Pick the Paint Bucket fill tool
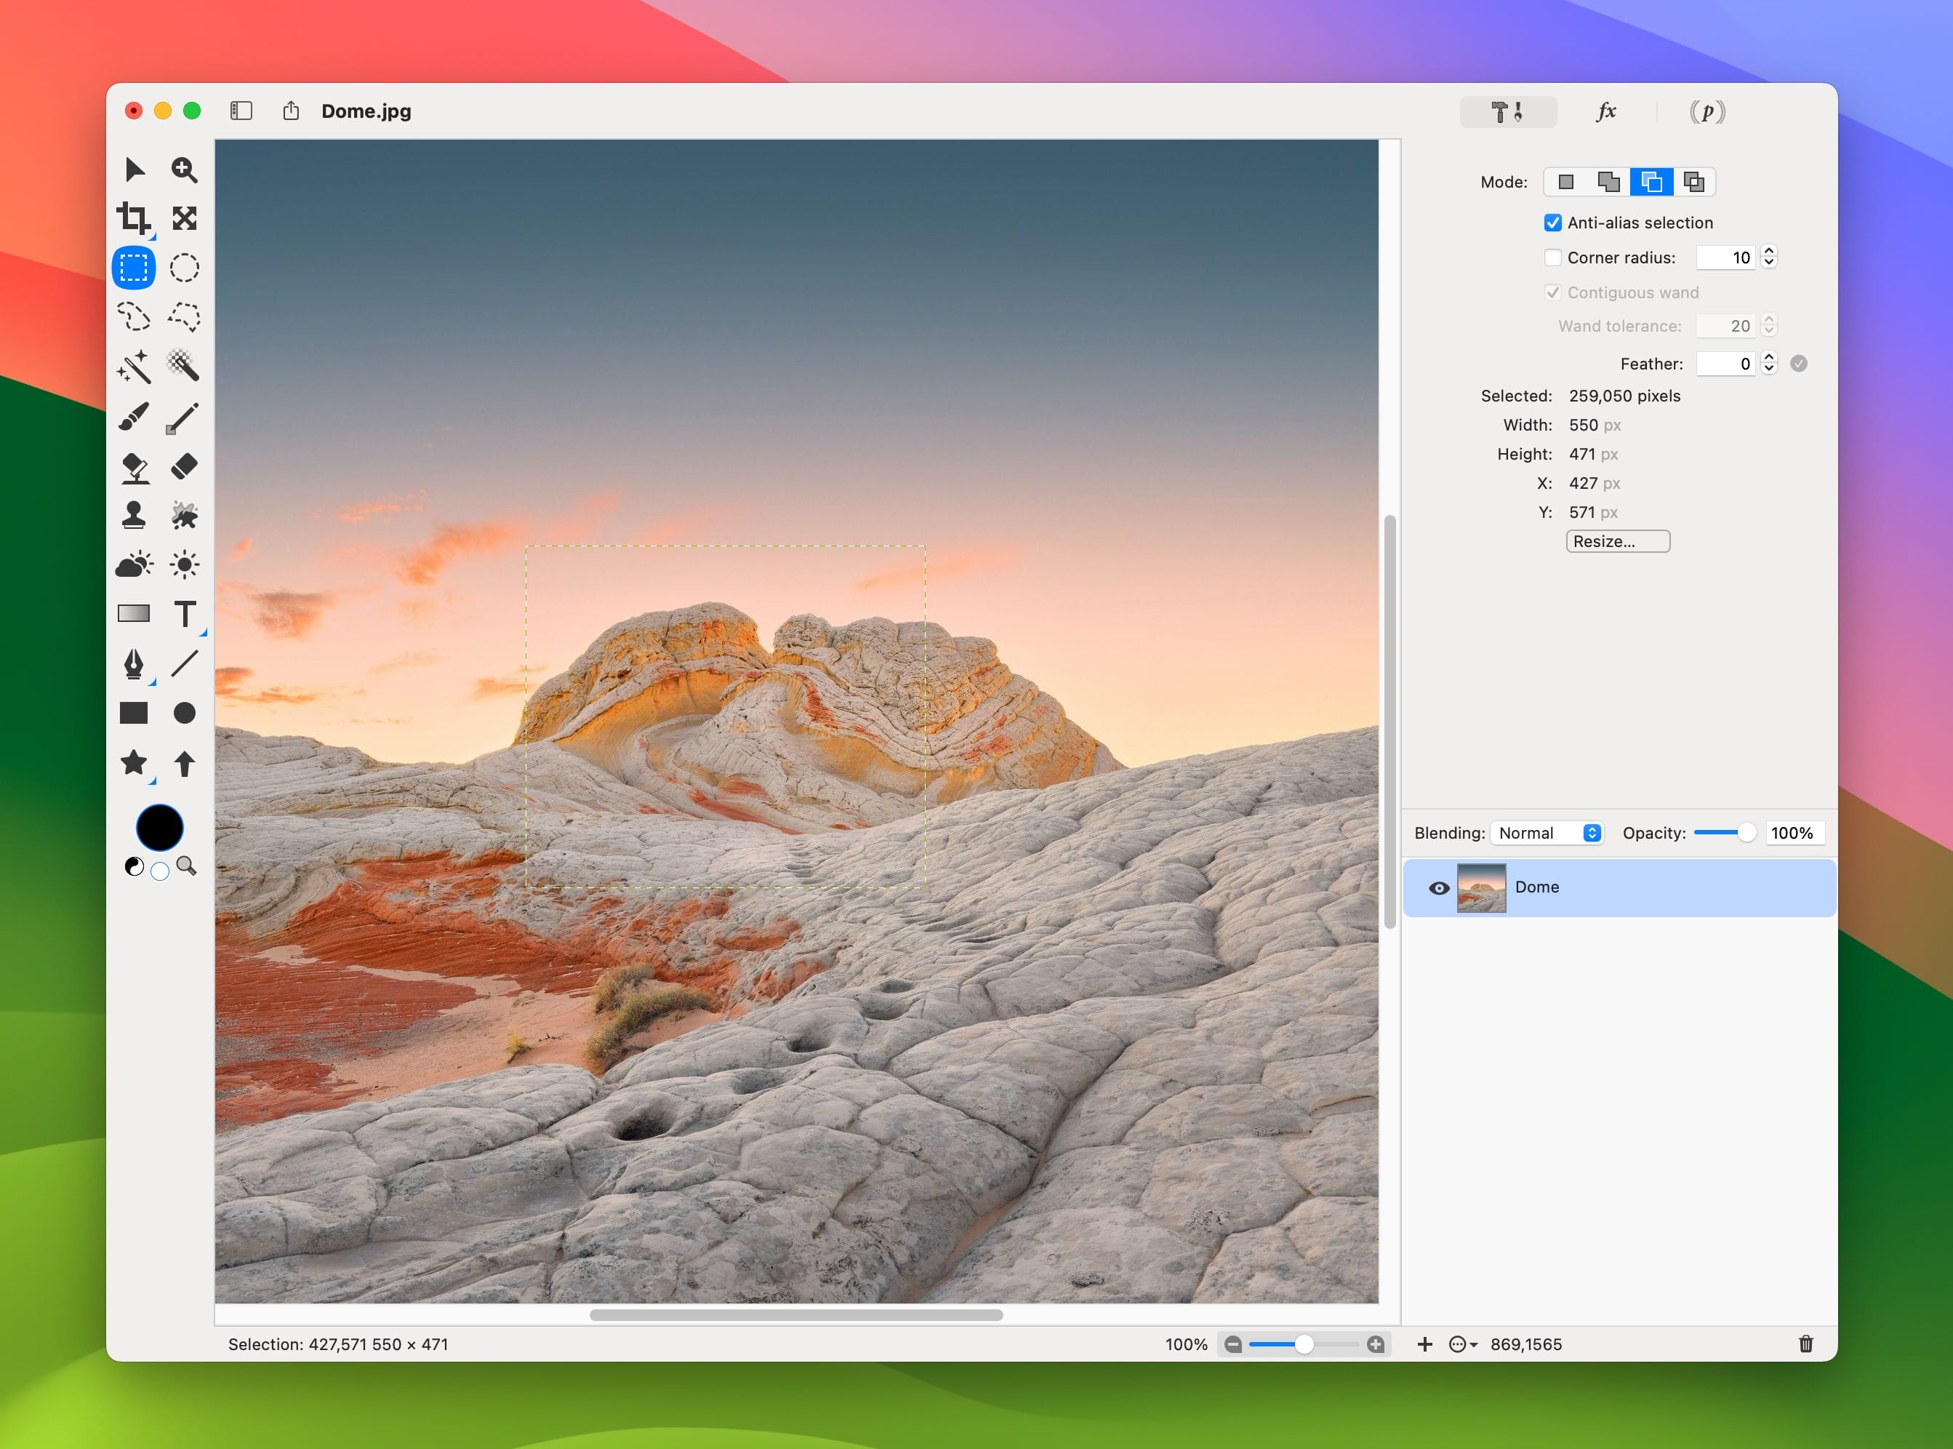This screenshot has width=1953, height=1449. [133, 466]
